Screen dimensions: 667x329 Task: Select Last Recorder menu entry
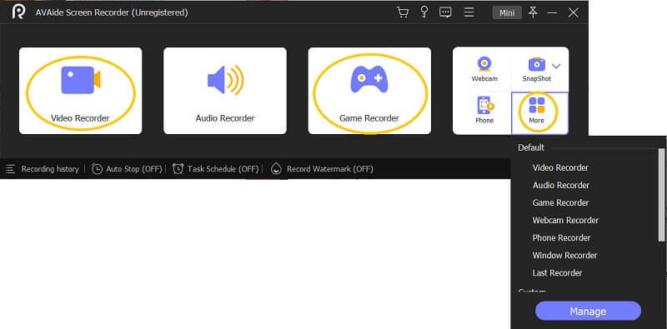[557, 273]
